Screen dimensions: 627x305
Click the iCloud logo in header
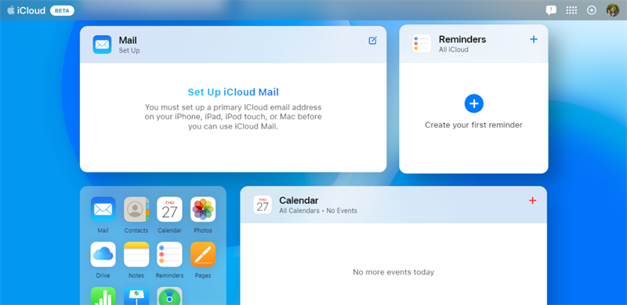pos(27,10)
